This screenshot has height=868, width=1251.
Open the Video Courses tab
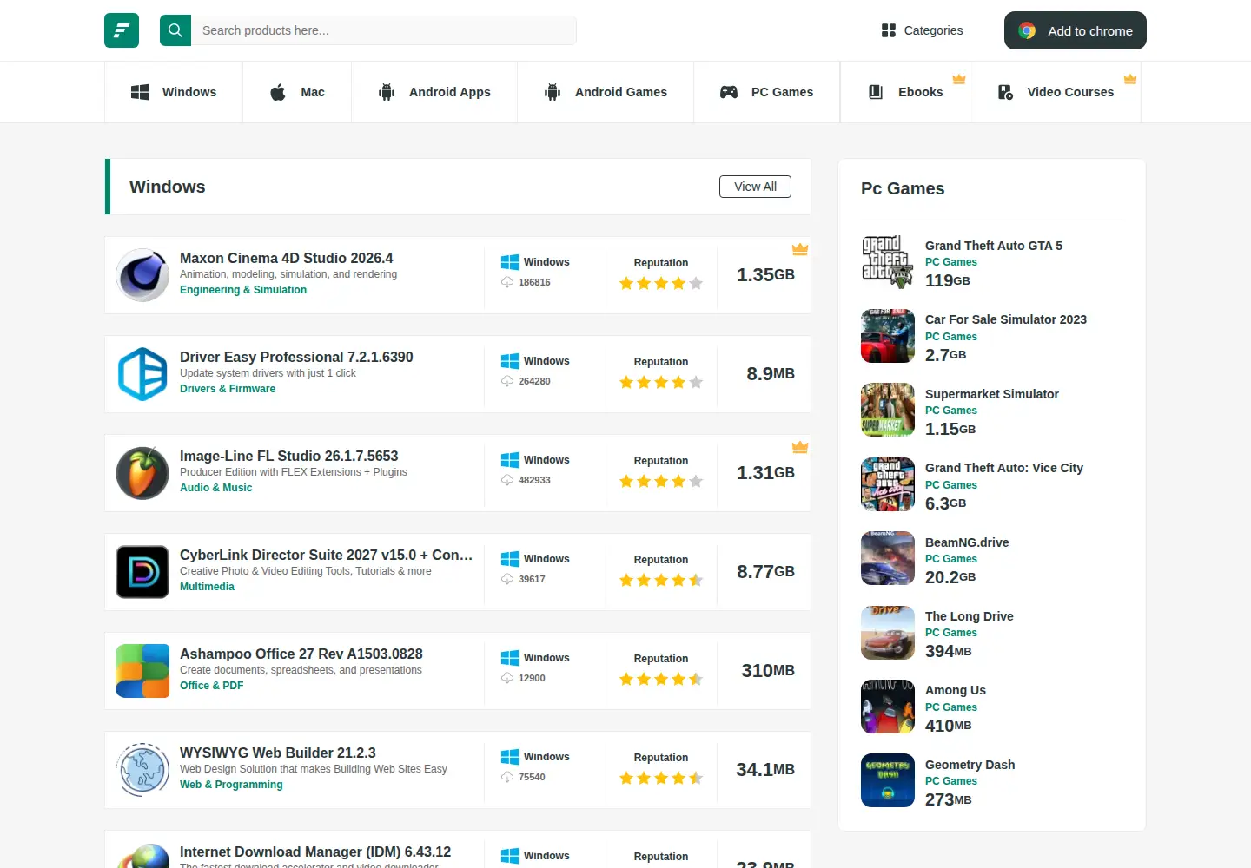(x=1056, y=92)
